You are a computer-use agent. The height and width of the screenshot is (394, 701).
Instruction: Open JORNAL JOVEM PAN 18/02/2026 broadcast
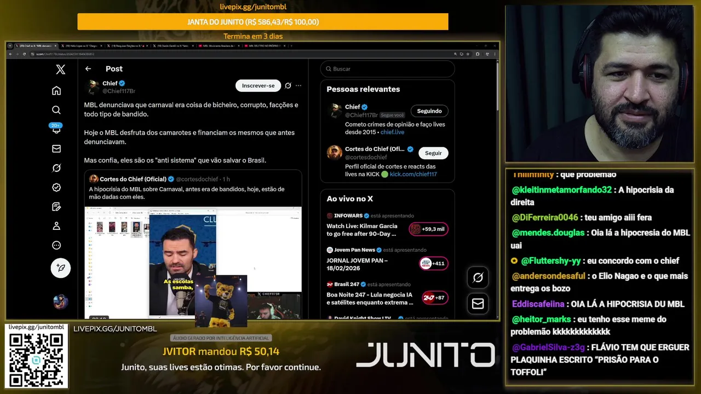point(357,264)
